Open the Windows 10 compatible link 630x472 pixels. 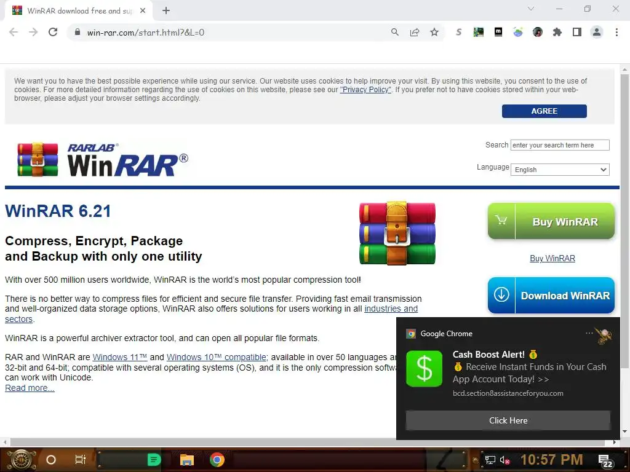(x=216, y=357)
